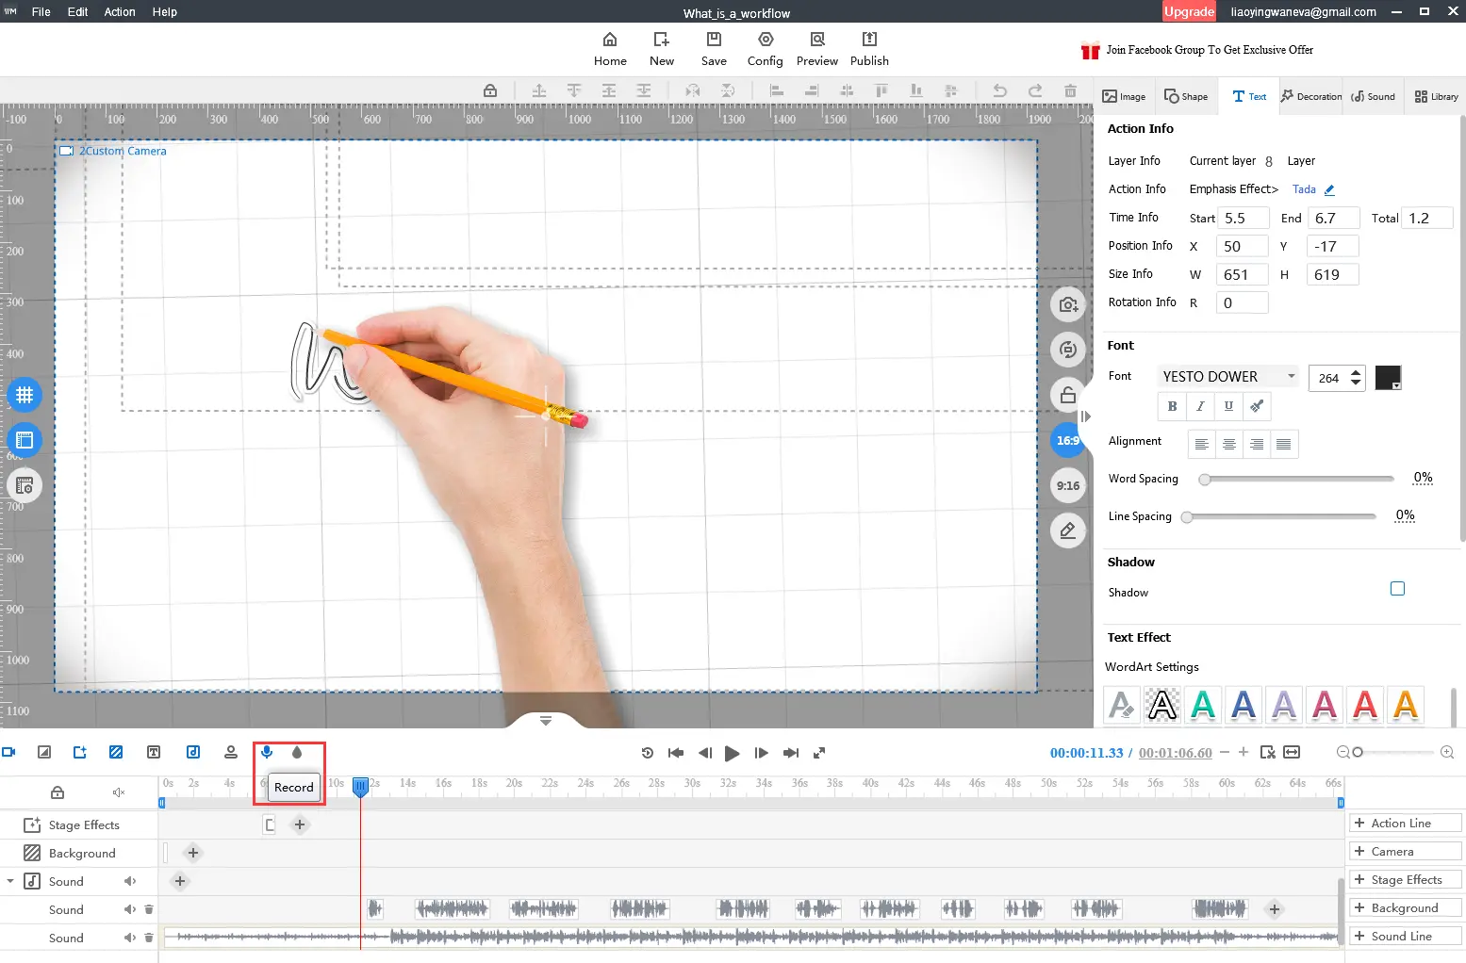Click the Tada emphasis effect link
The height and width of the screenshot is (963, 1466).
1304,189
